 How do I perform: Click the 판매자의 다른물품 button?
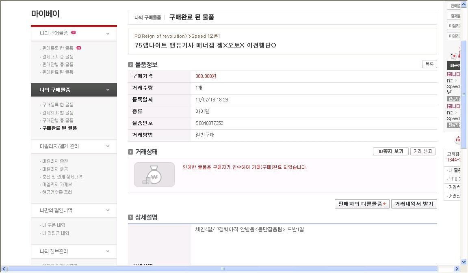(x=362, y=204)
